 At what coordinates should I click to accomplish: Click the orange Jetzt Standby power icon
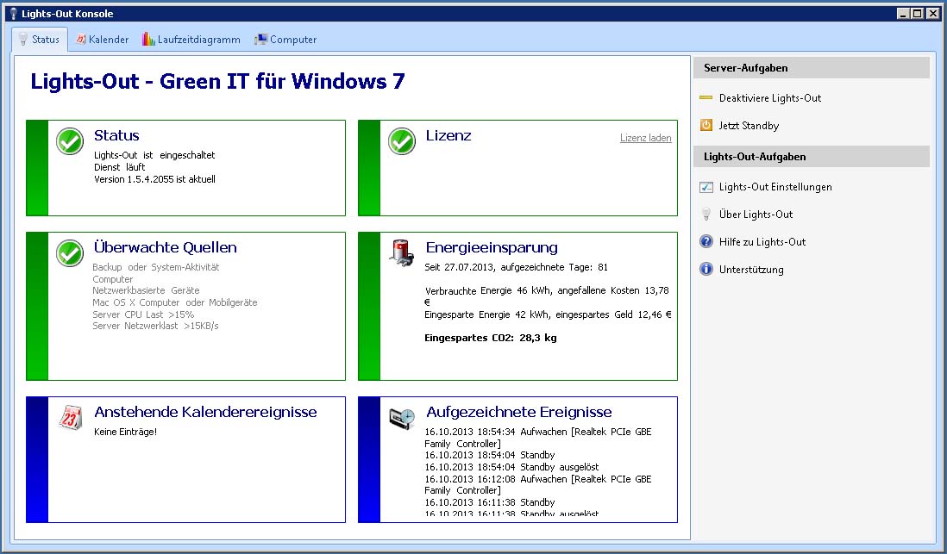click(706, 126)
